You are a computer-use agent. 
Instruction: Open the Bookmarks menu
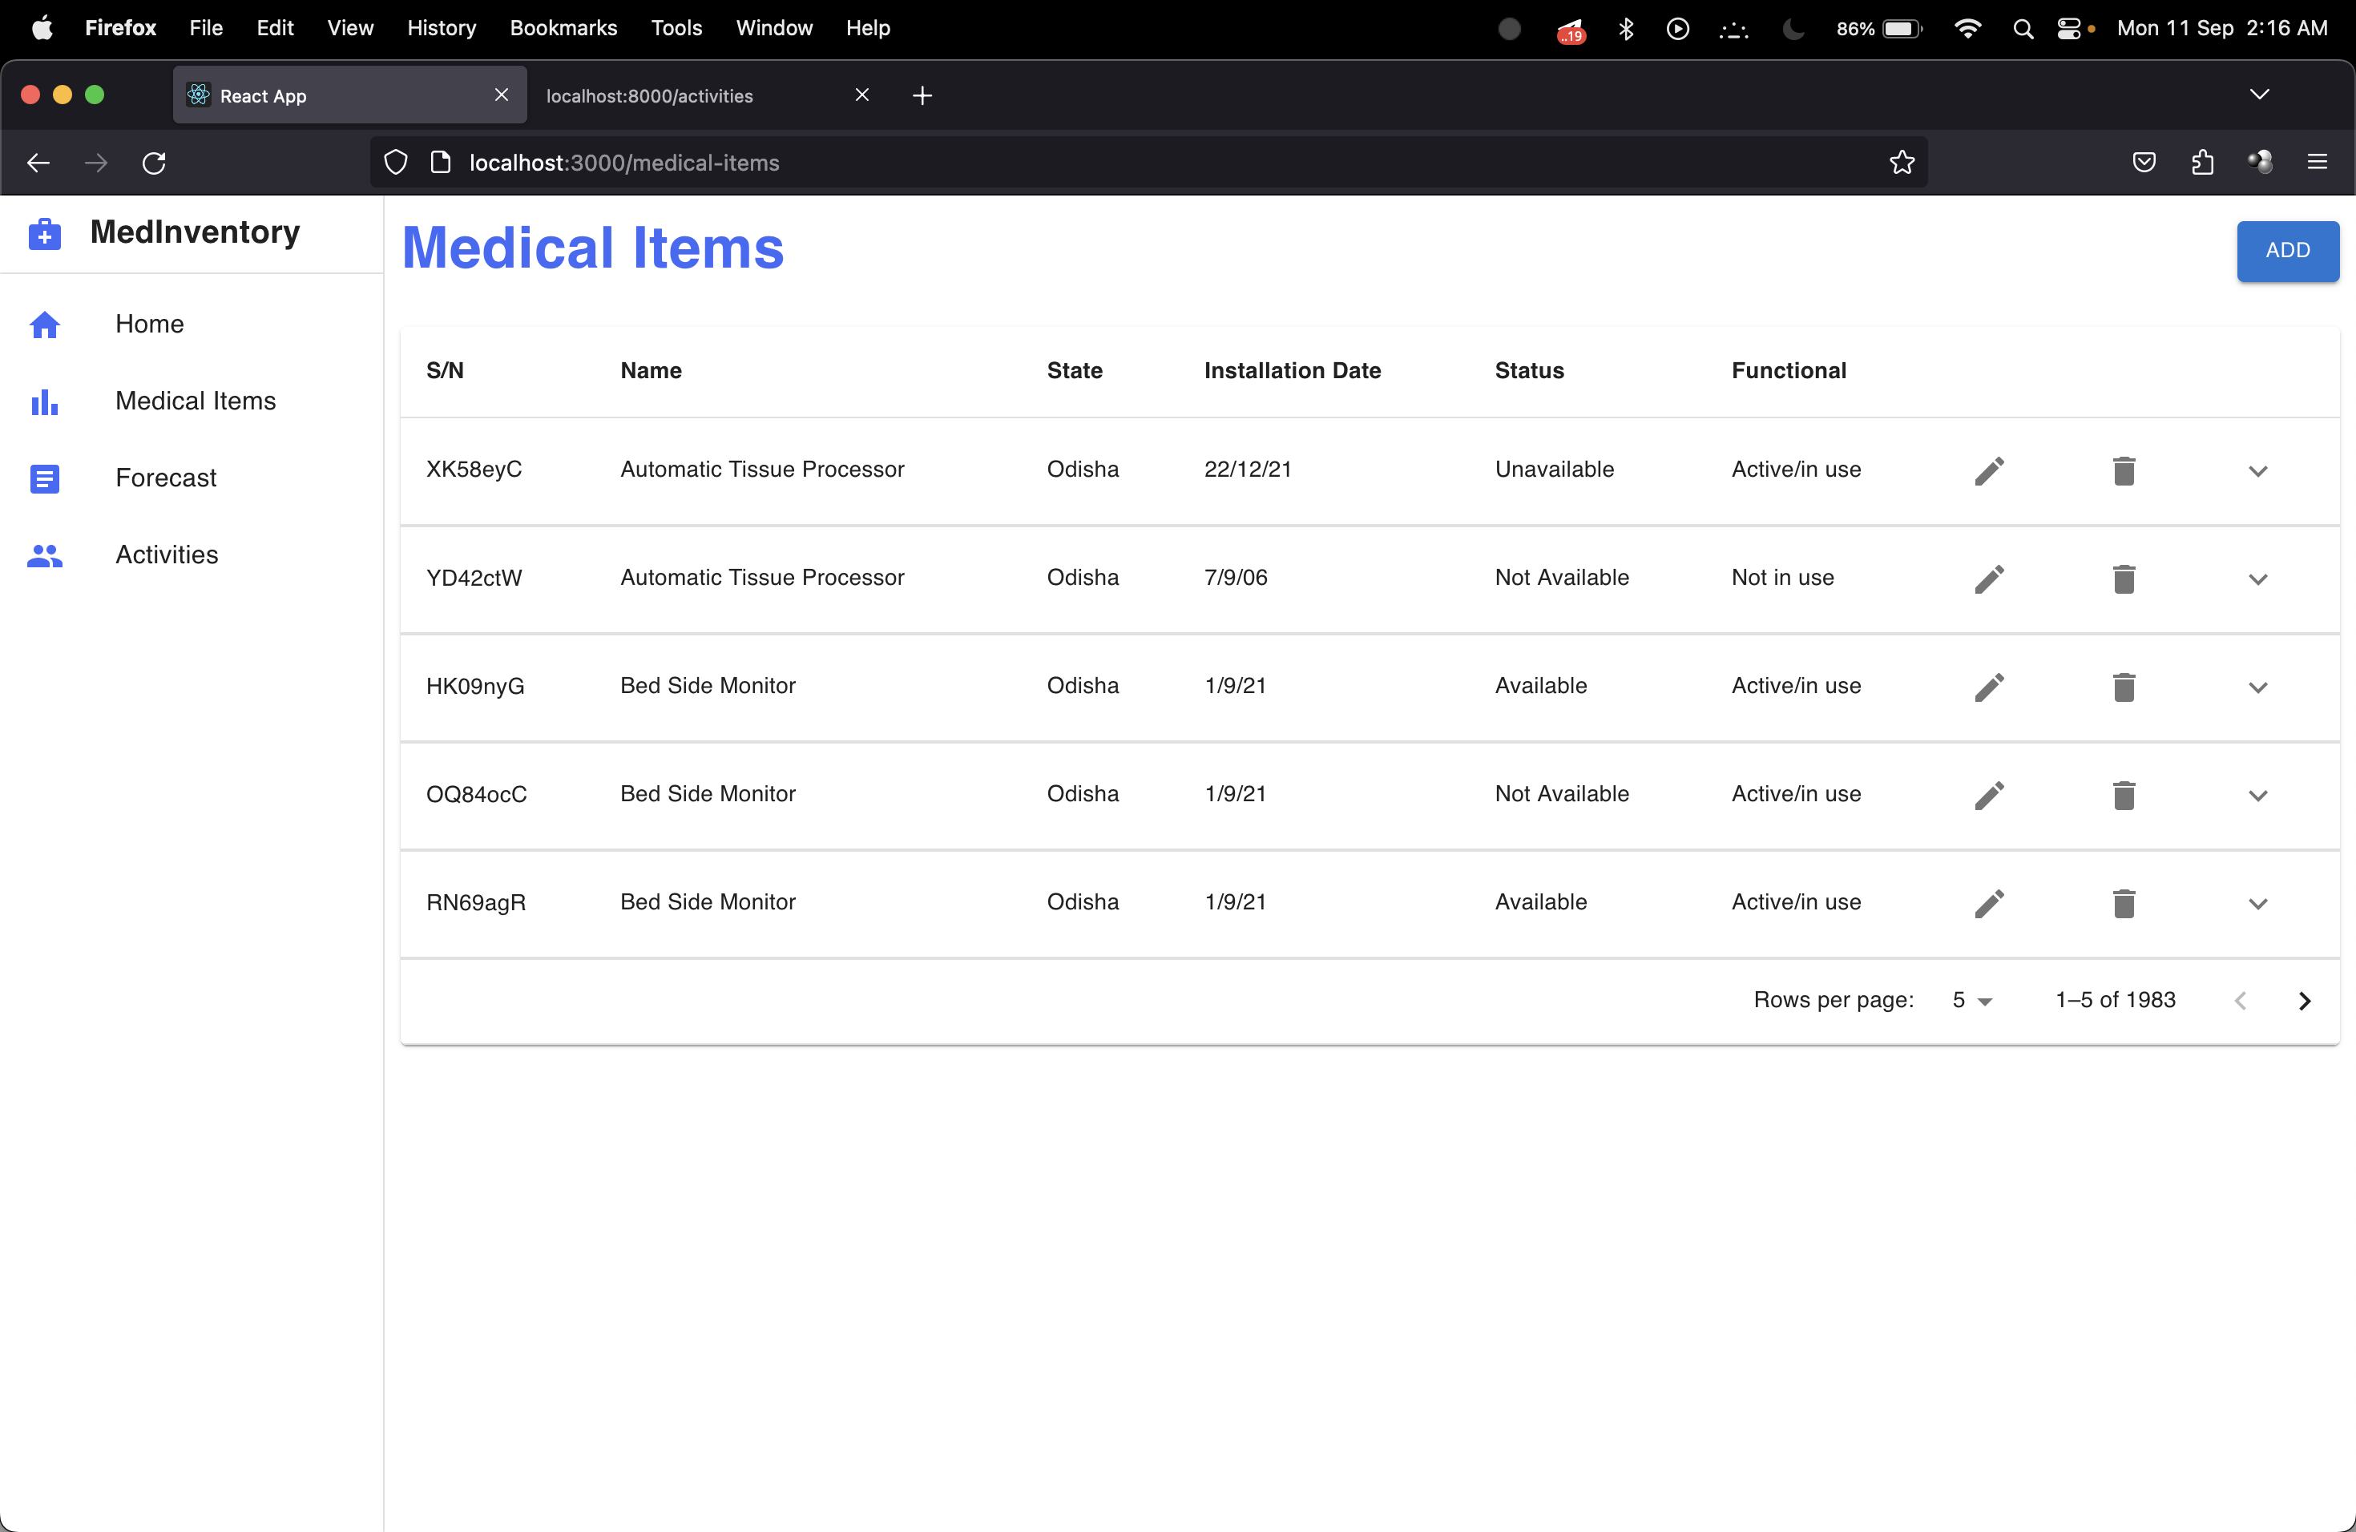coord(563,28)
